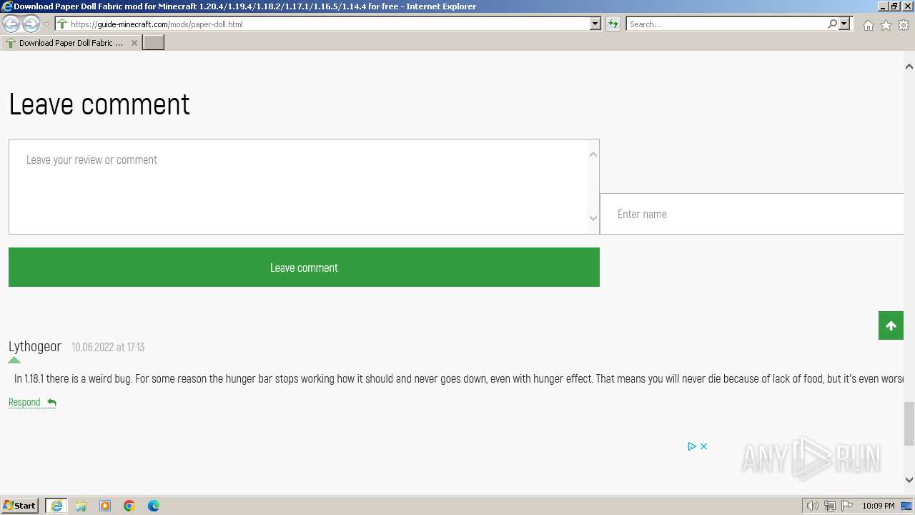
Task: Expand the address bar autocomplete dropdown
Action: [595, 24]
